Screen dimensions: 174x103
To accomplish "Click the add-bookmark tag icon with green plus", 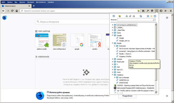I will [x=126, y=16].
